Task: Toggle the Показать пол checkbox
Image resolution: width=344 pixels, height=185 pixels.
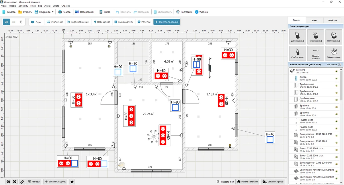Action: tap(218, 182)
